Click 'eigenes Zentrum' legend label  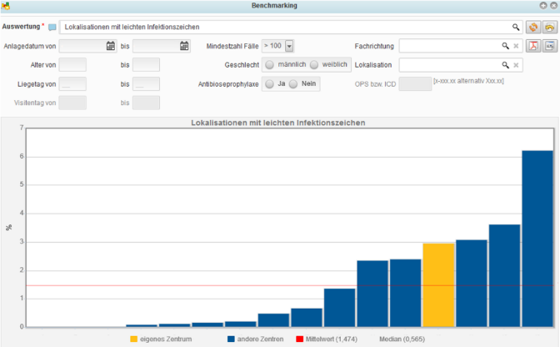pos(166,339)
